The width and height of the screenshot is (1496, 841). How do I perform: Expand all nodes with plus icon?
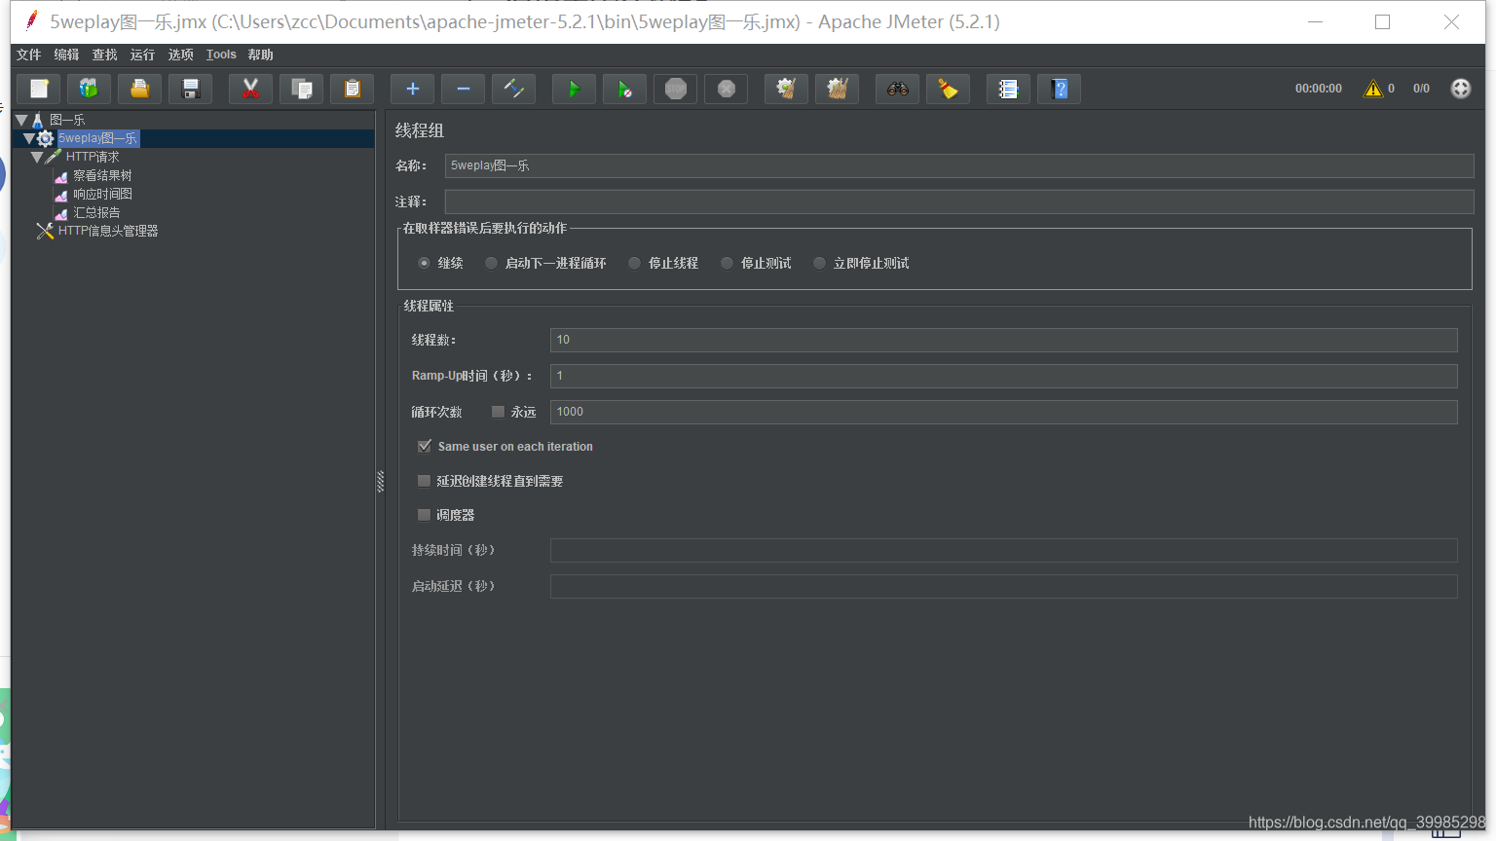pyautogui.click(x=413, y=89)
